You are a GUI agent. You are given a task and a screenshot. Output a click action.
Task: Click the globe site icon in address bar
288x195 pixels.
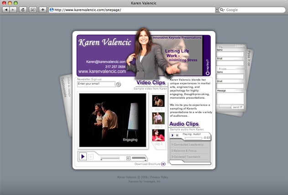tap(52, 10)
